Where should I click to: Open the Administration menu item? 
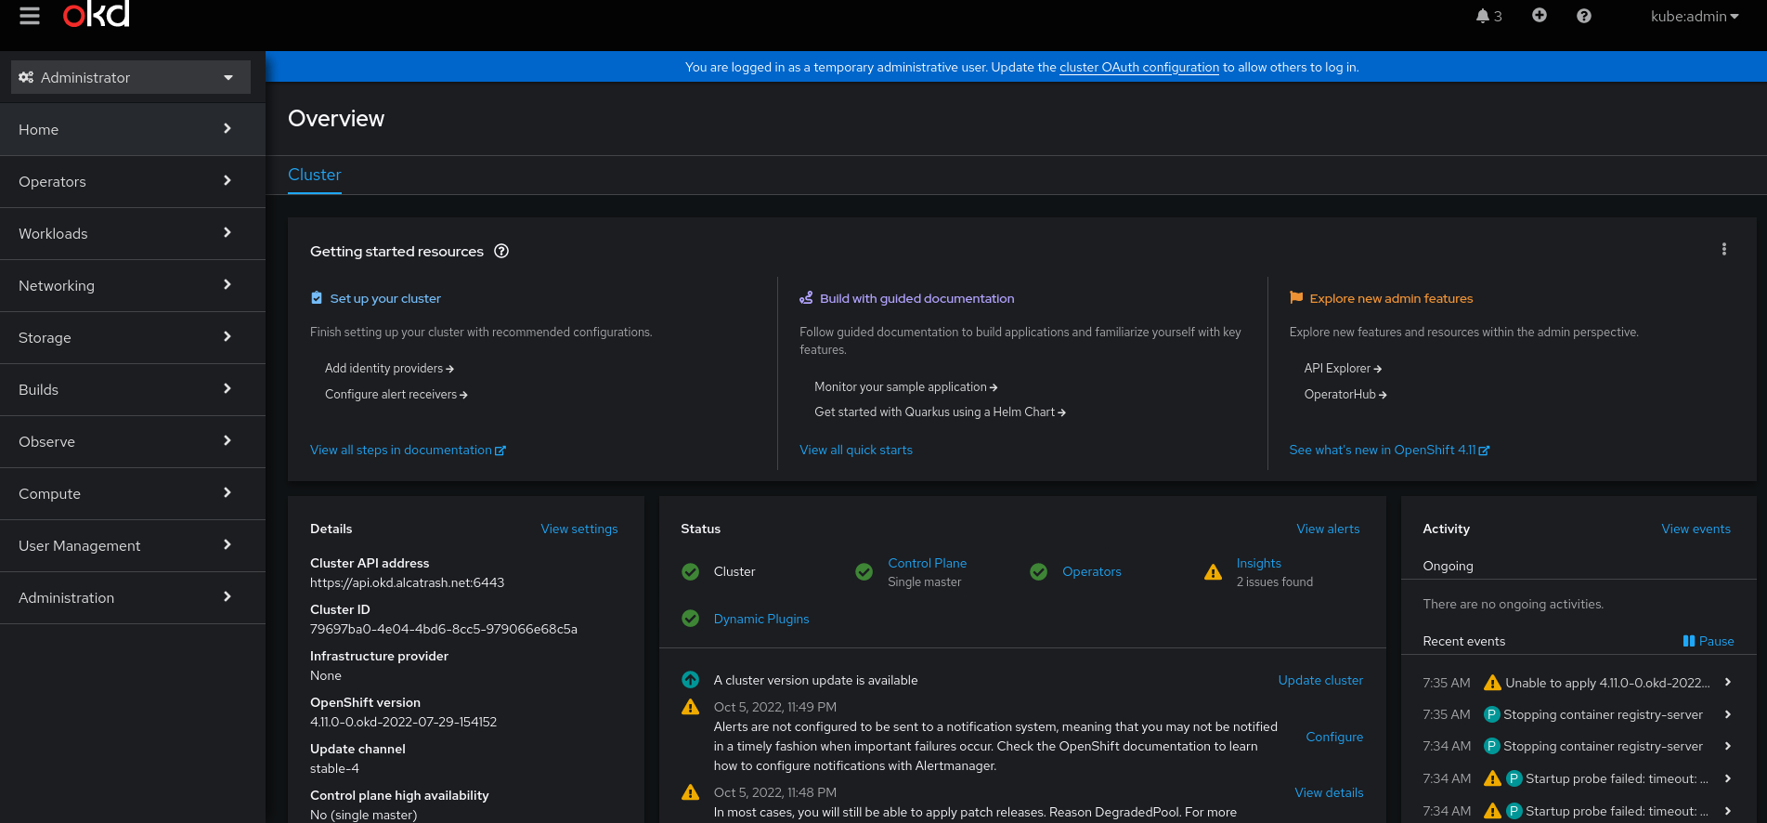[x=130, y=598]
